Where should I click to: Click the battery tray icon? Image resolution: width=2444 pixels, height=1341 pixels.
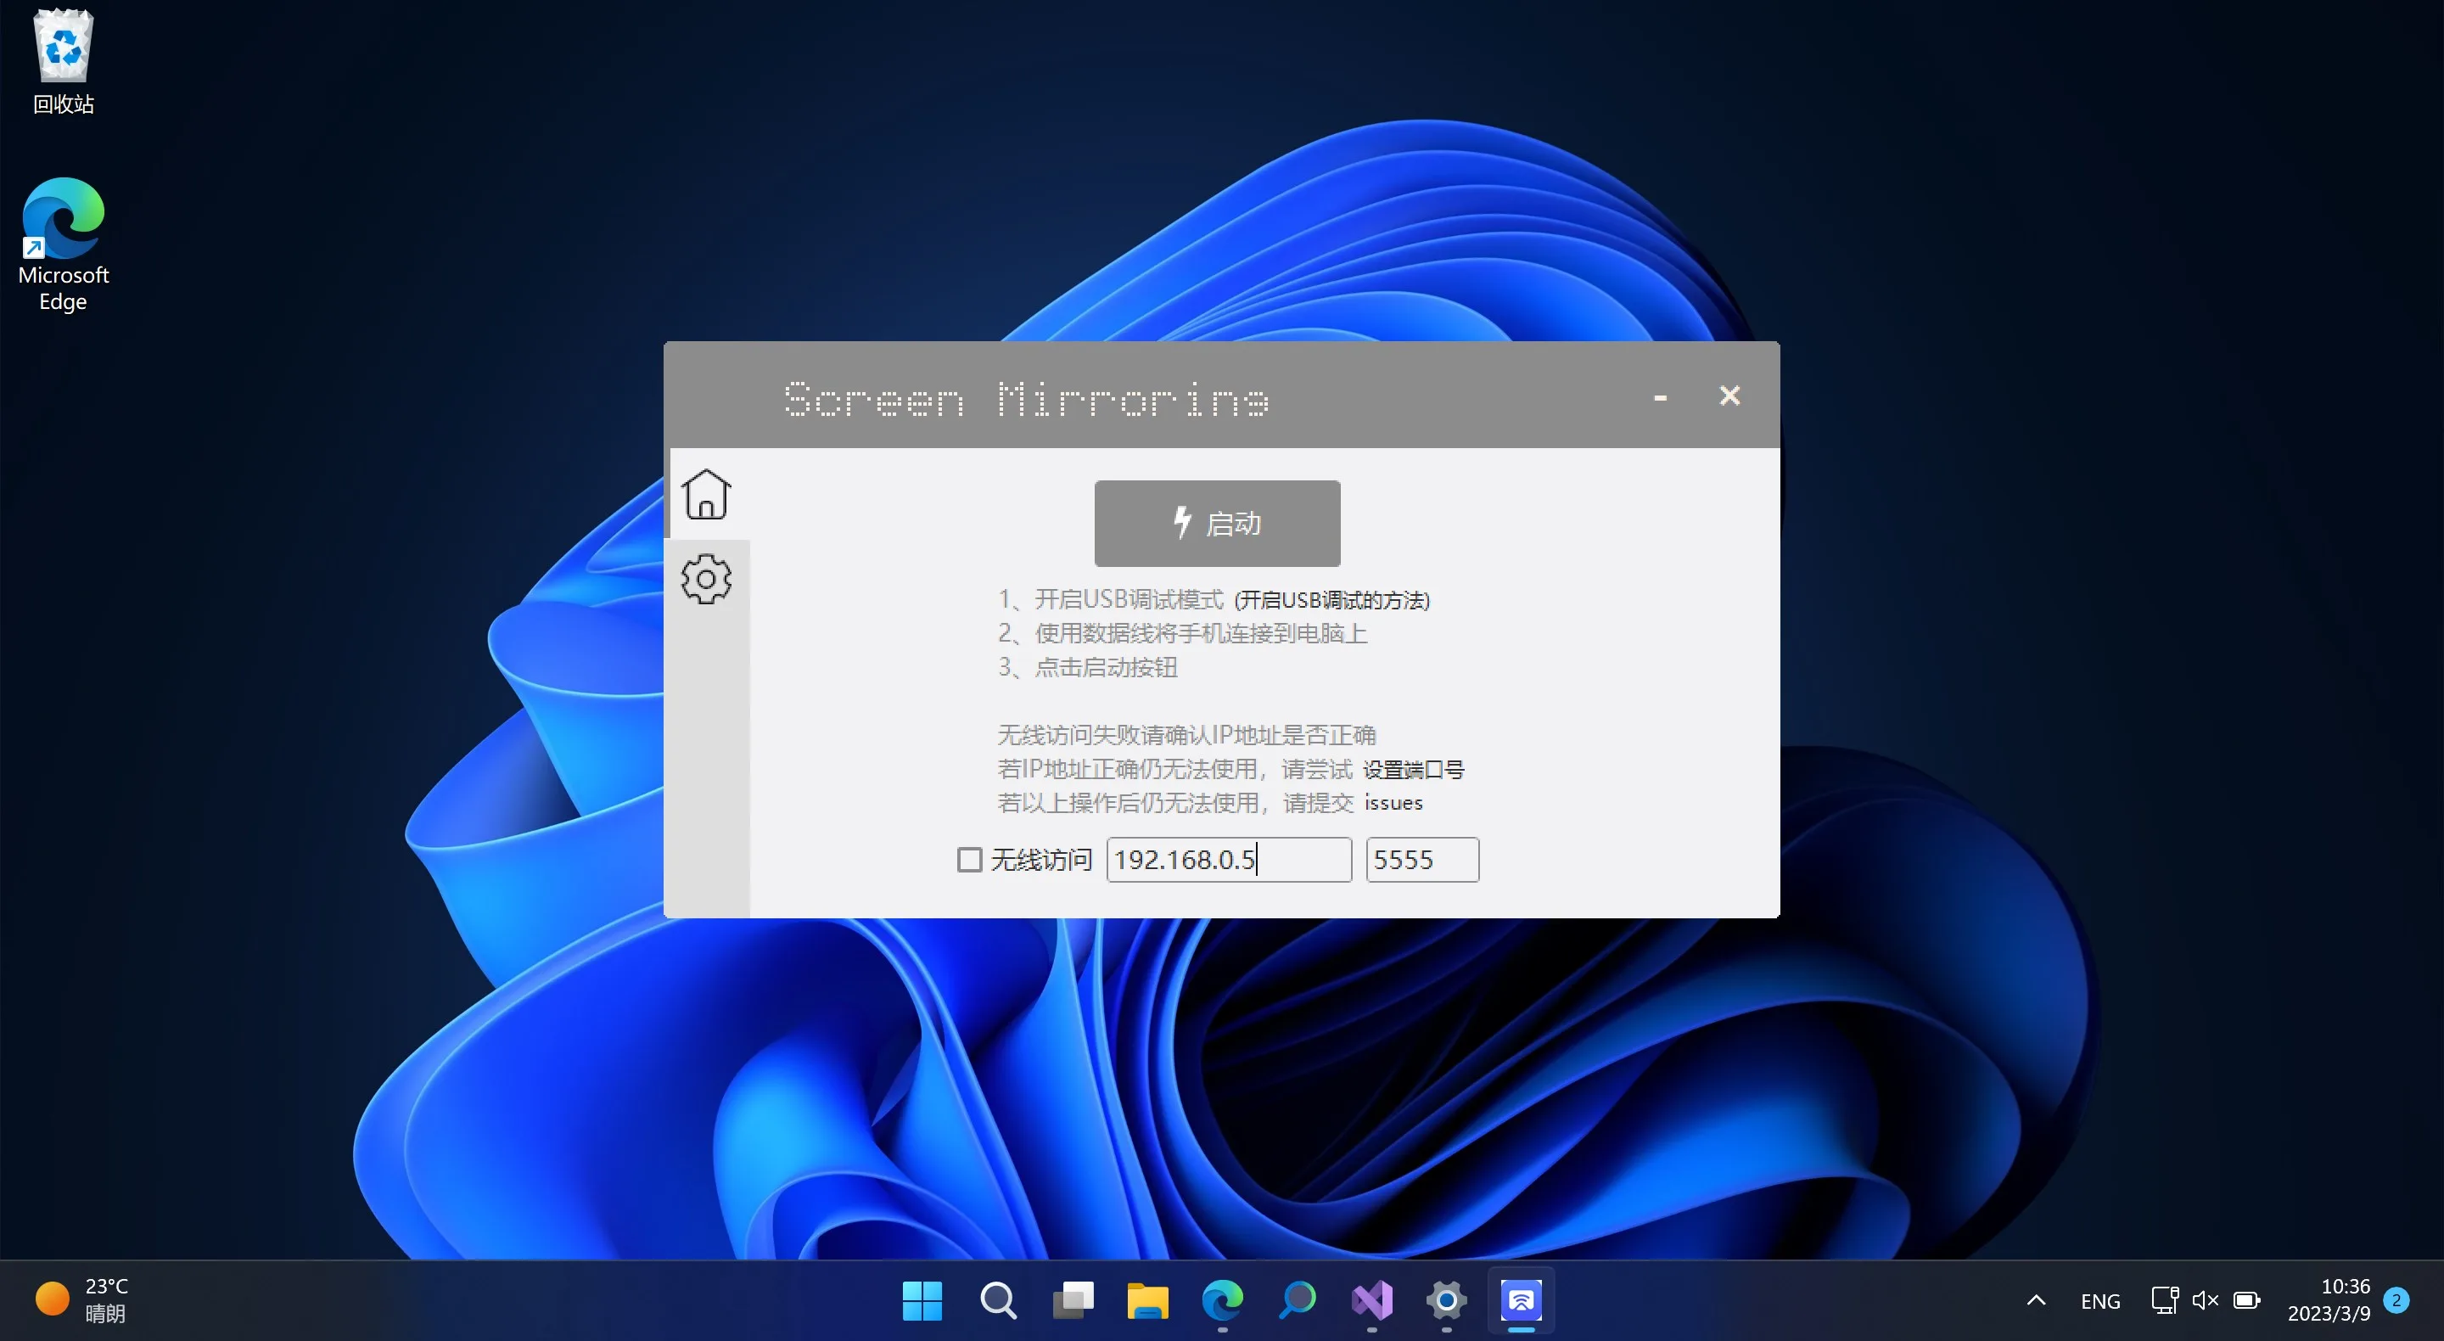click(x=2246, y=1300)
